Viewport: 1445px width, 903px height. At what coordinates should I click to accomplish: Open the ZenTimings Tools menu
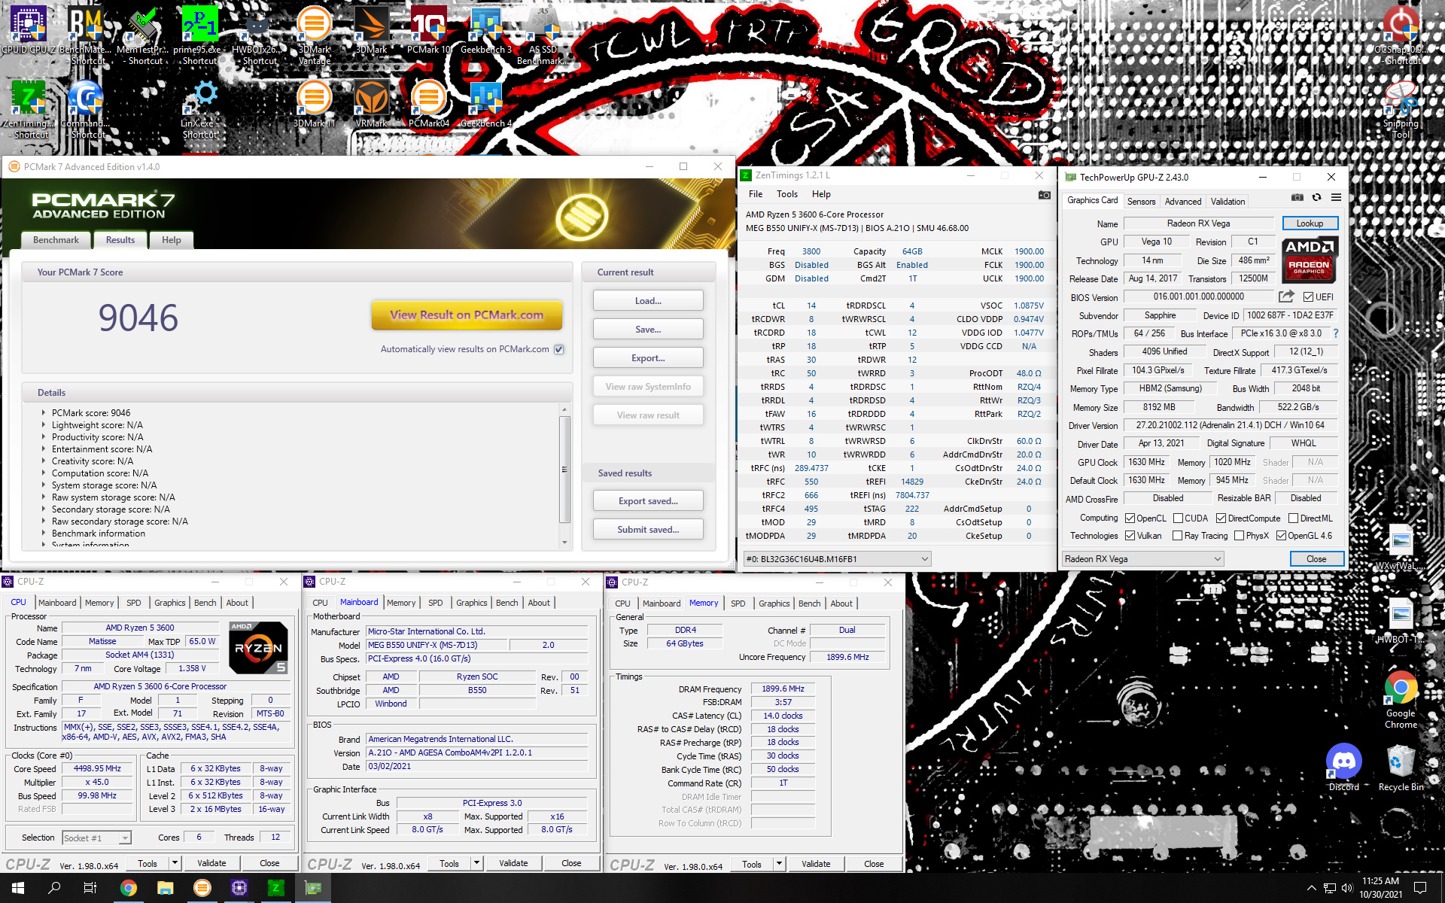(787, 194)
